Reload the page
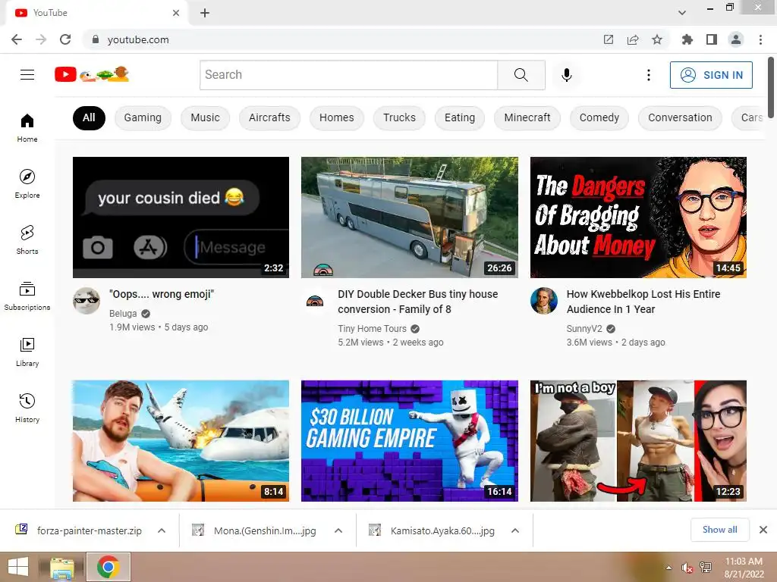The height and width of the screenshot is (582, 777). click(x=65, y=39)
